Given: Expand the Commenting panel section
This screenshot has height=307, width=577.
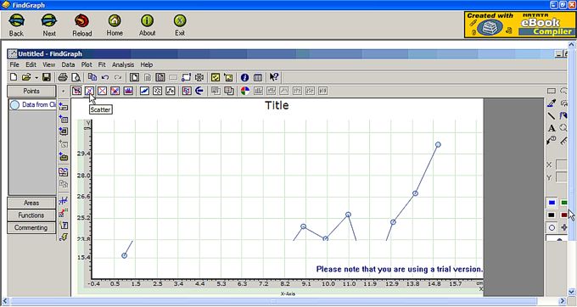Looking at the screenshot, I should (x=31, y=228).
